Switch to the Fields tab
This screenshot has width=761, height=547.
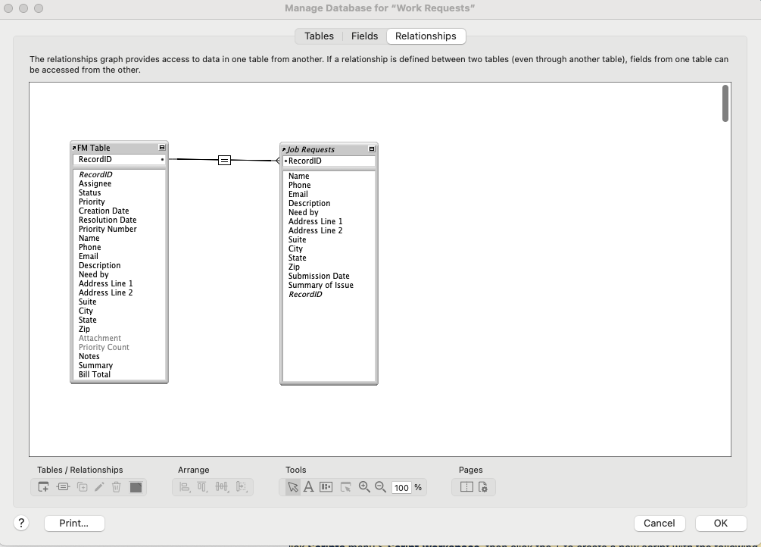click(364, 36)
